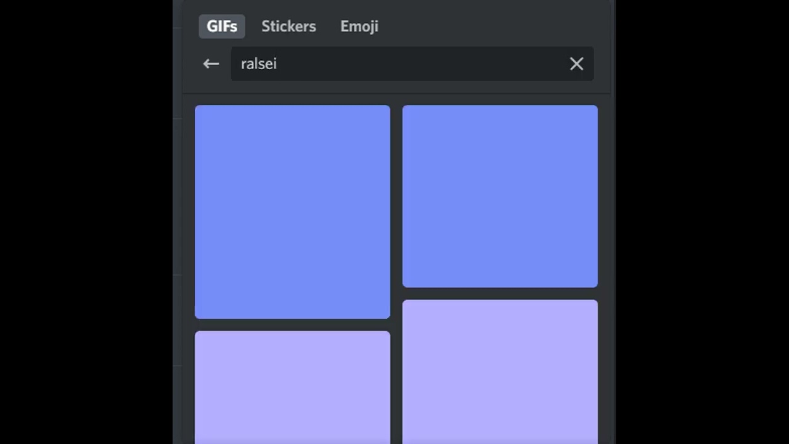Pick the top-left blue GIF placeholder
The image size is (789, 444).
click(x=292, y=212)
